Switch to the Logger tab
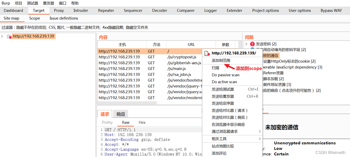The image size is (350, 157). (x=211, y=11)
